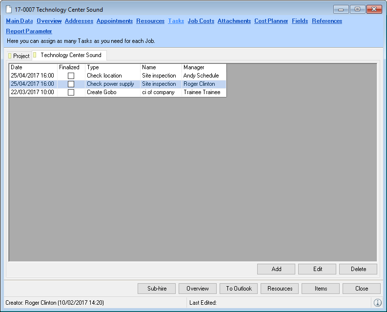Sort tasks by Date column header
387x312 pixels.
coord(33,67)
